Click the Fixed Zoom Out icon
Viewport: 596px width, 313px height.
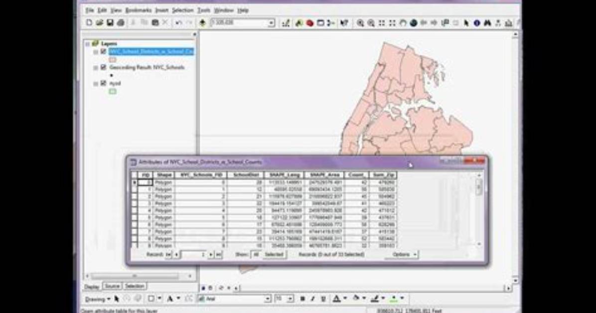[x=392, y=23]
